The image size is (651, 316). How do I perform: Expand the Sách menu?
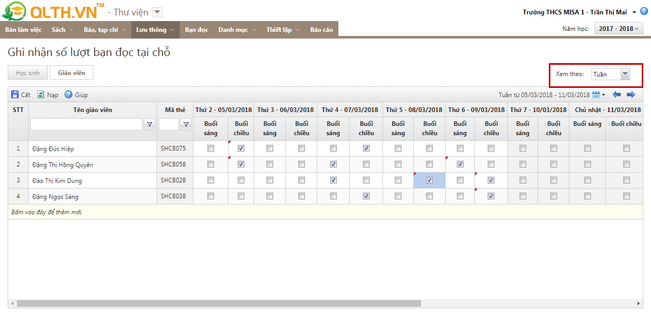tap(62, 30)
